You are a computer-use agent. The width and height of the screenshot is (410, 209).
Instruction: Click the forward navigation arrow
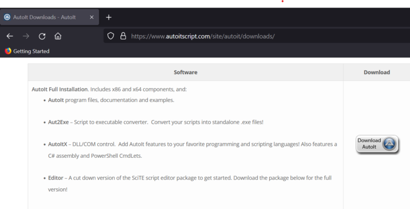coord(26,36)
